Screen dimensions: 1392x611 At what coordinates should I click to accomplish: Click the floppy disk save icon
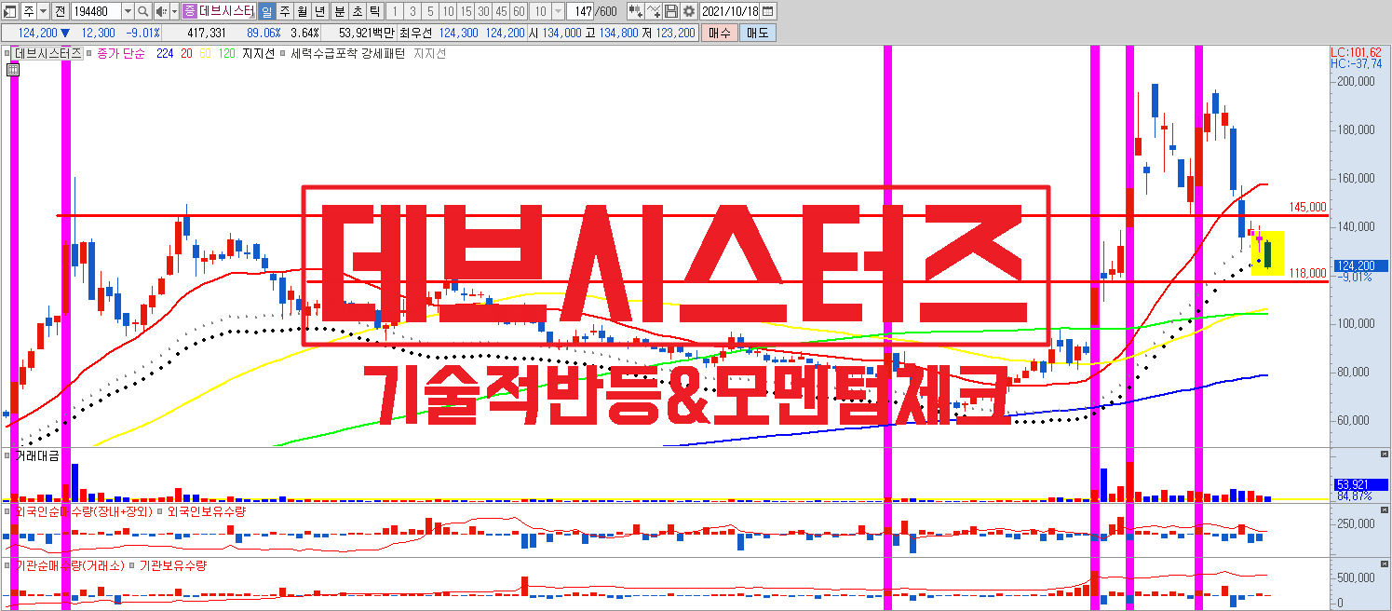click(671, 11)
